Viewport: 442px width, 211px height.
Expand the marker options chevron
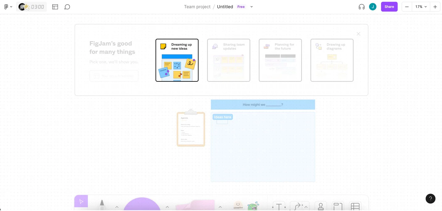[117, 207]
